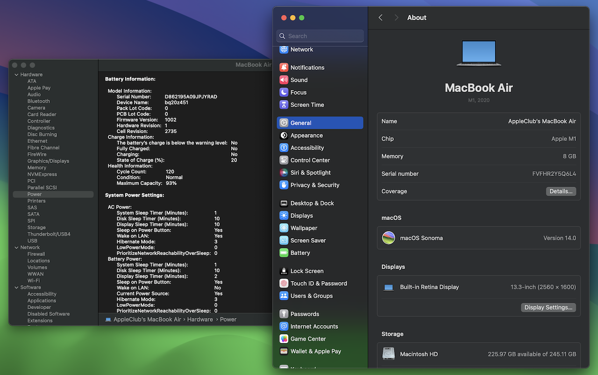Open Wallet & Apple Pay icon

coord(284,351)
